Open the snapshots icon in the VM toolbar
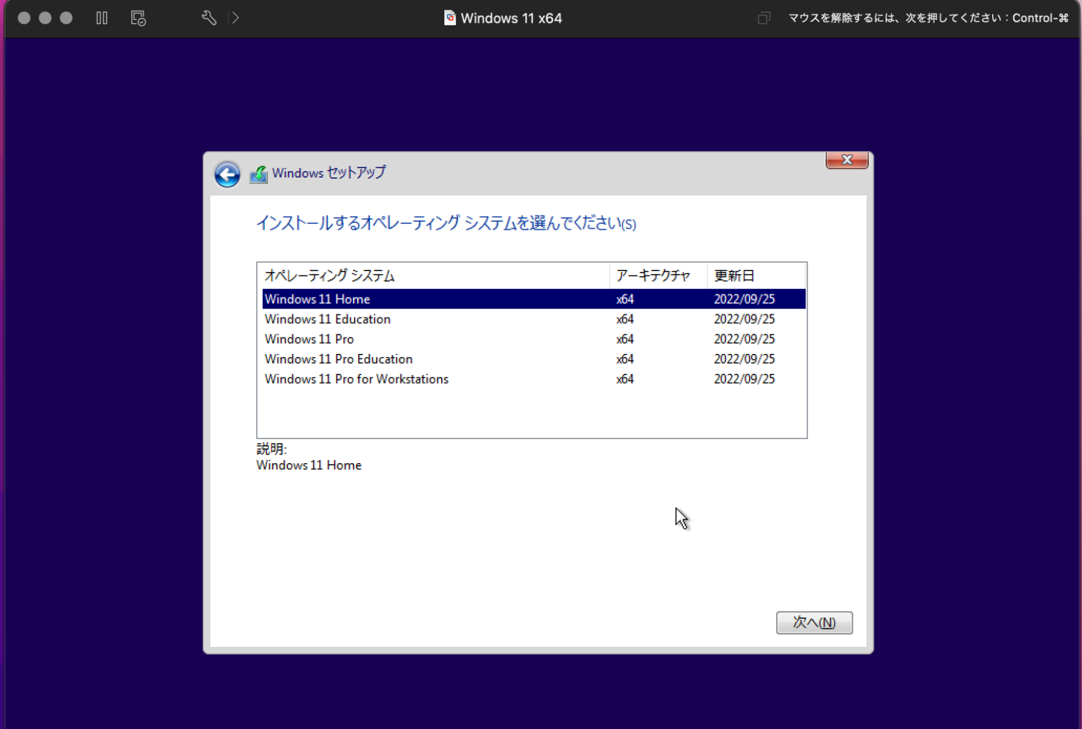The height and width of the screenshot is (729, 1082). tap(137, 18)
